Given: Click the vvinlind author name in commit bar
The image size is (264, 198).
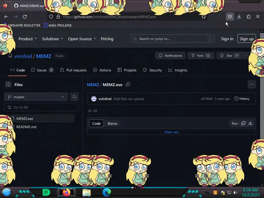Looking at the screenshot, I should click(105, 99).
